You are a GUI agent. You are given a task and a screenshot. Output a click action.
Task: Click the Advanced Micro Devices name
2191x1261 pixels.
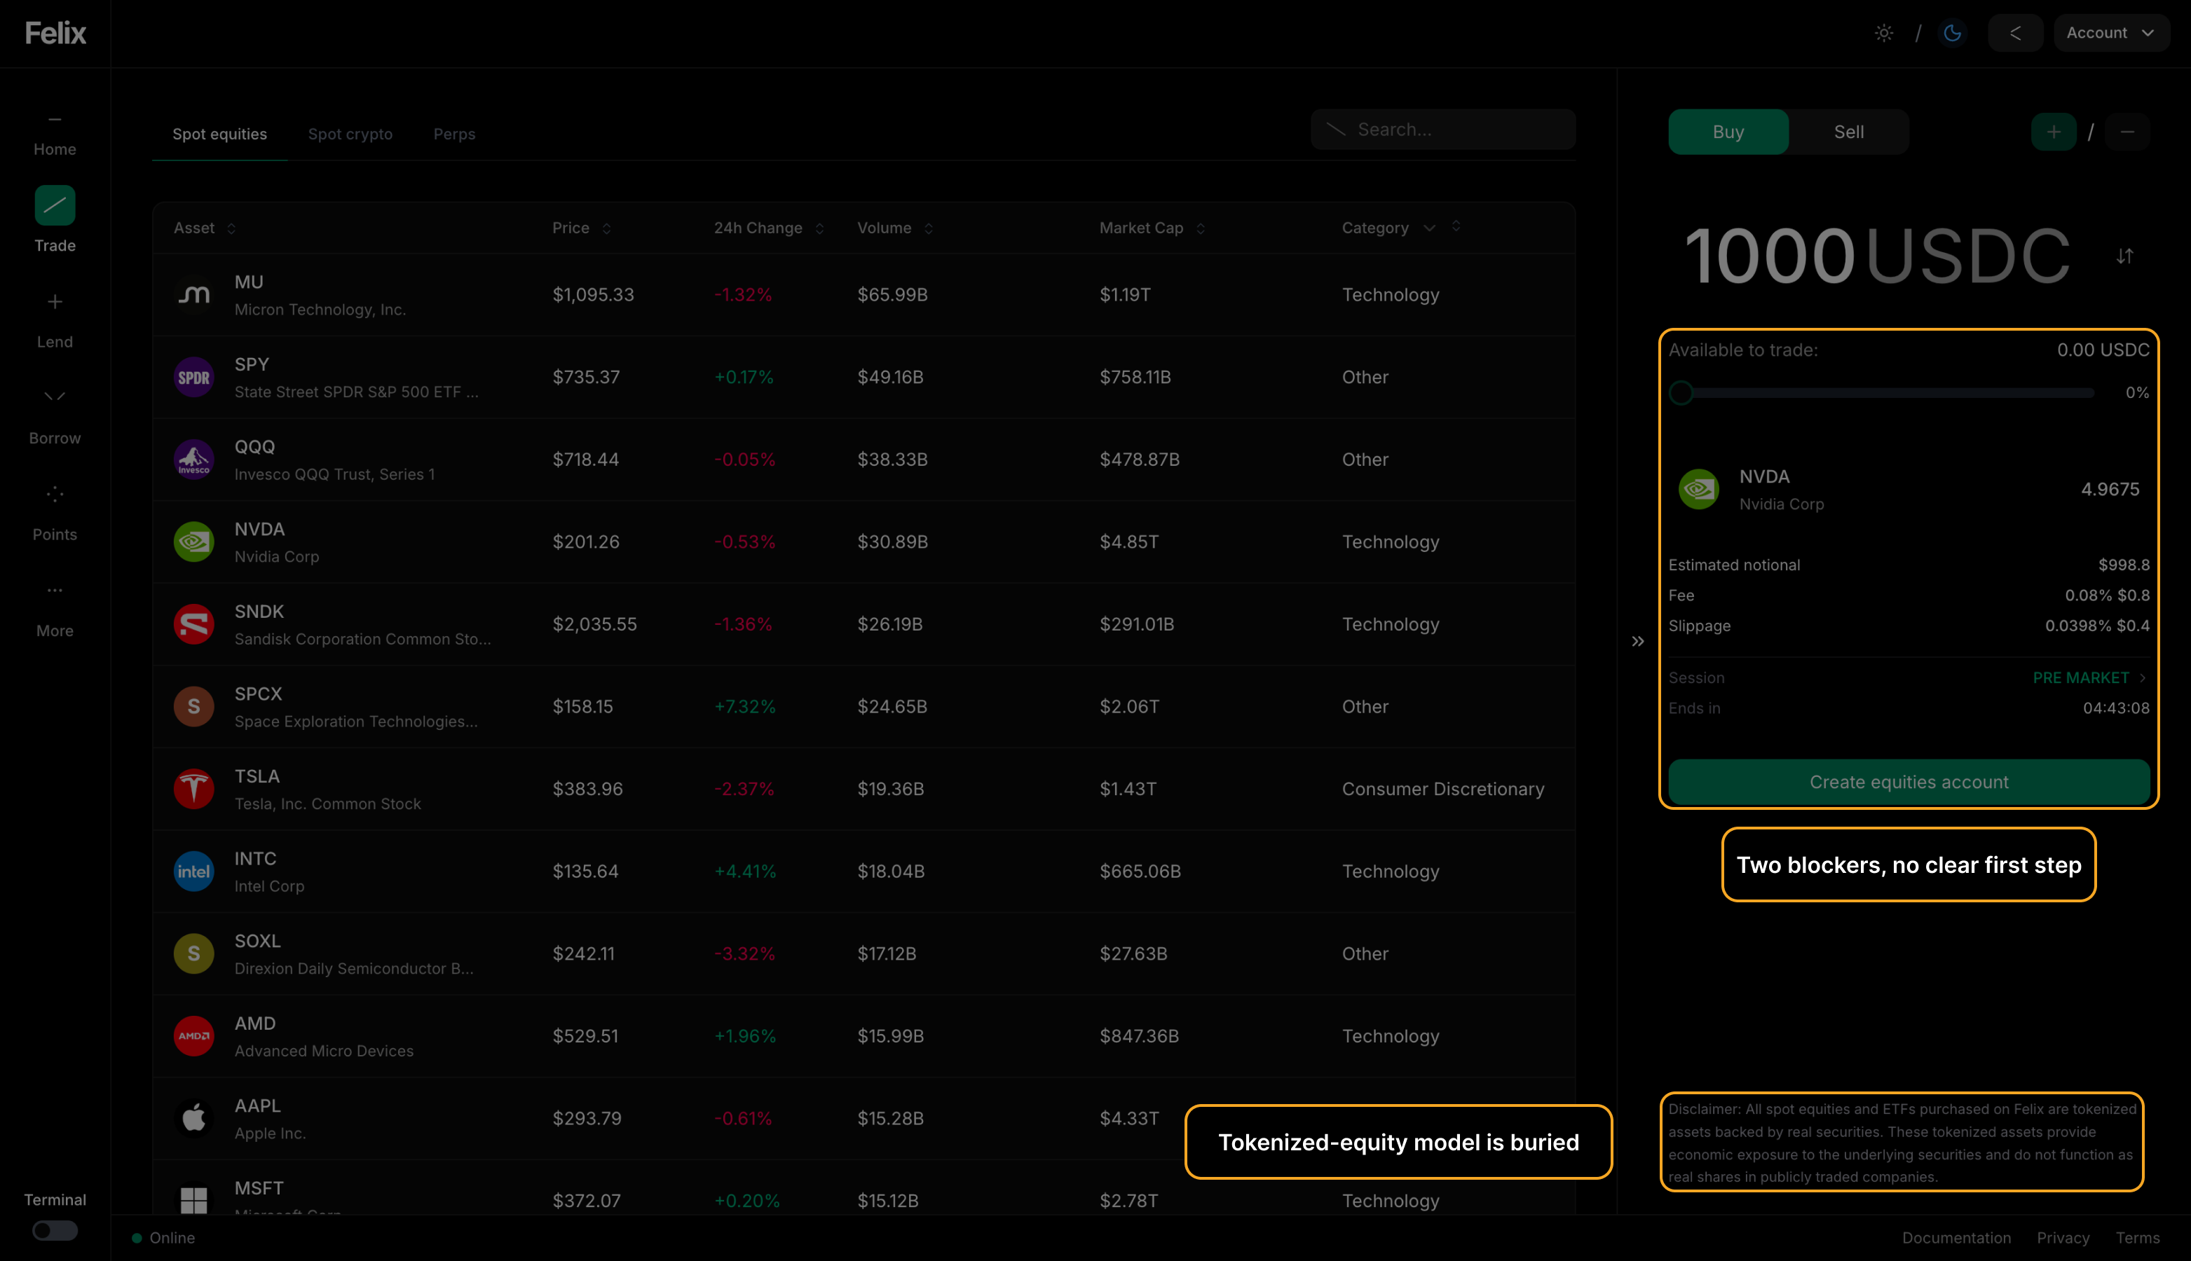tap(324, 1051)
